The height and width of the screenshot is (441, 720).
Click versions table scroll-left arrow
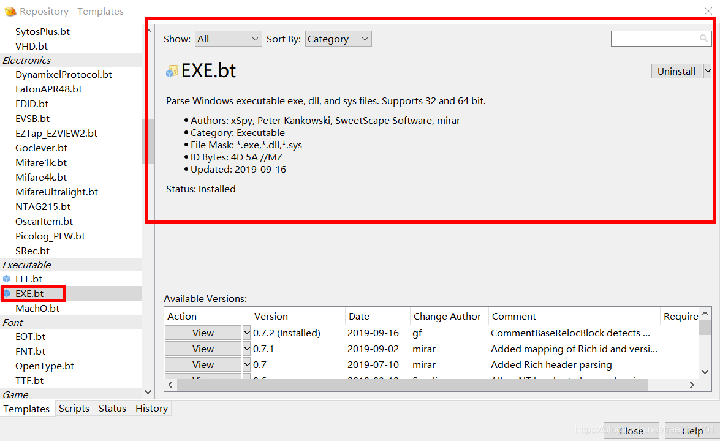tap(170, 385)
